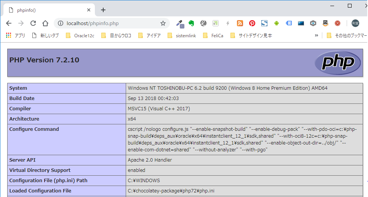Close the phpinfo() tab

click(x=89, y=10)
